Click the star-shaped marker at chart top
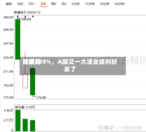 pyautogui.click(x=33, y=17)
